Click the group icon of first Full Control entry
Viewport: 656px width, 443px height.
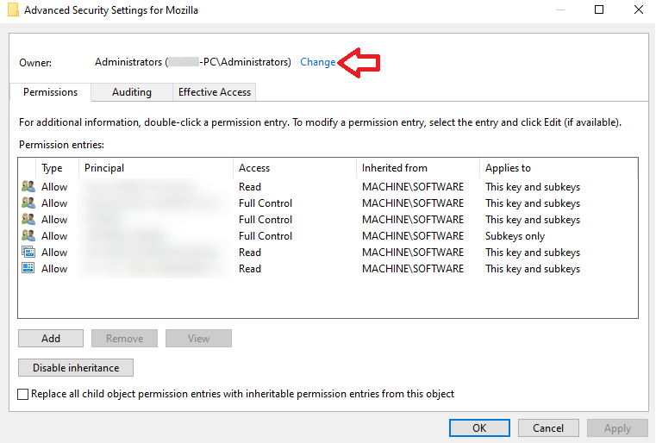[28, 203]
